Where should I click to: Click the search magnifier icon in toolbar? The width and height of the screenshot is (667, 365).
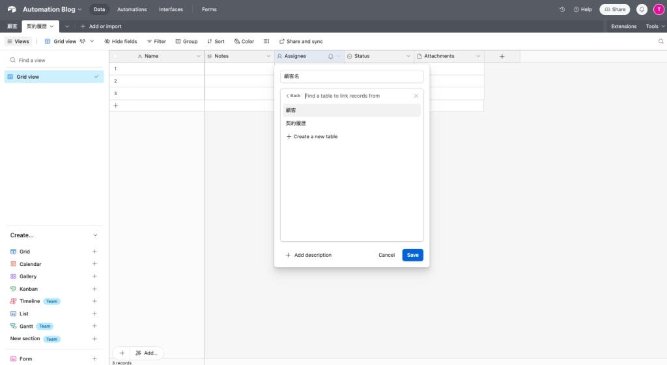pyautogui.click(x=660, y=41)
